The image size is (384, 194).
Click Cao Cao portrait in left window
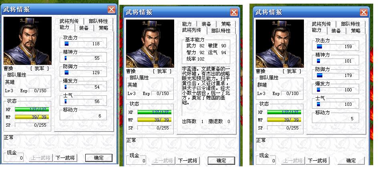[27, 41]
